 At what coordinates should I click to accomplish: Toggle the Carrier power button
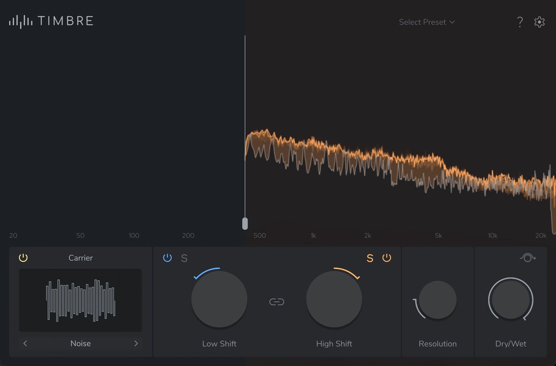tap(23, 258)
